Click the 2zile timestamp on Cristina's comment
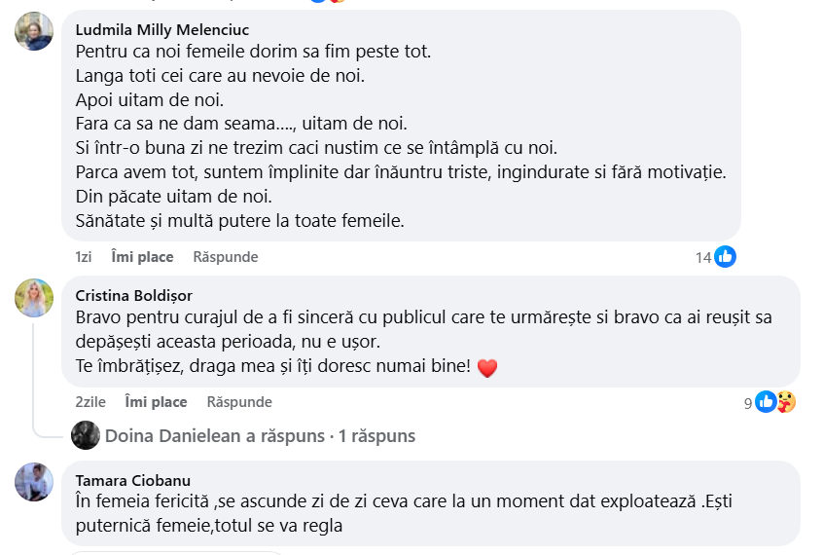The height and width of the screenshot is (555, 823). [90, 401]
